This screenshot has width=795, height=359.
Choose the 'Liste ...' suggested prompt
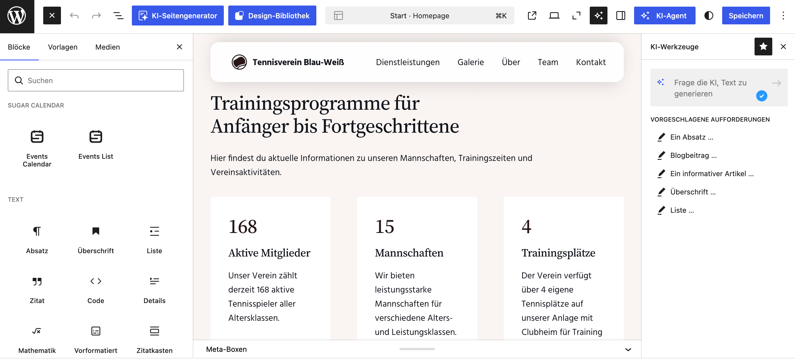pyautogui.click(x=676, y=210)
